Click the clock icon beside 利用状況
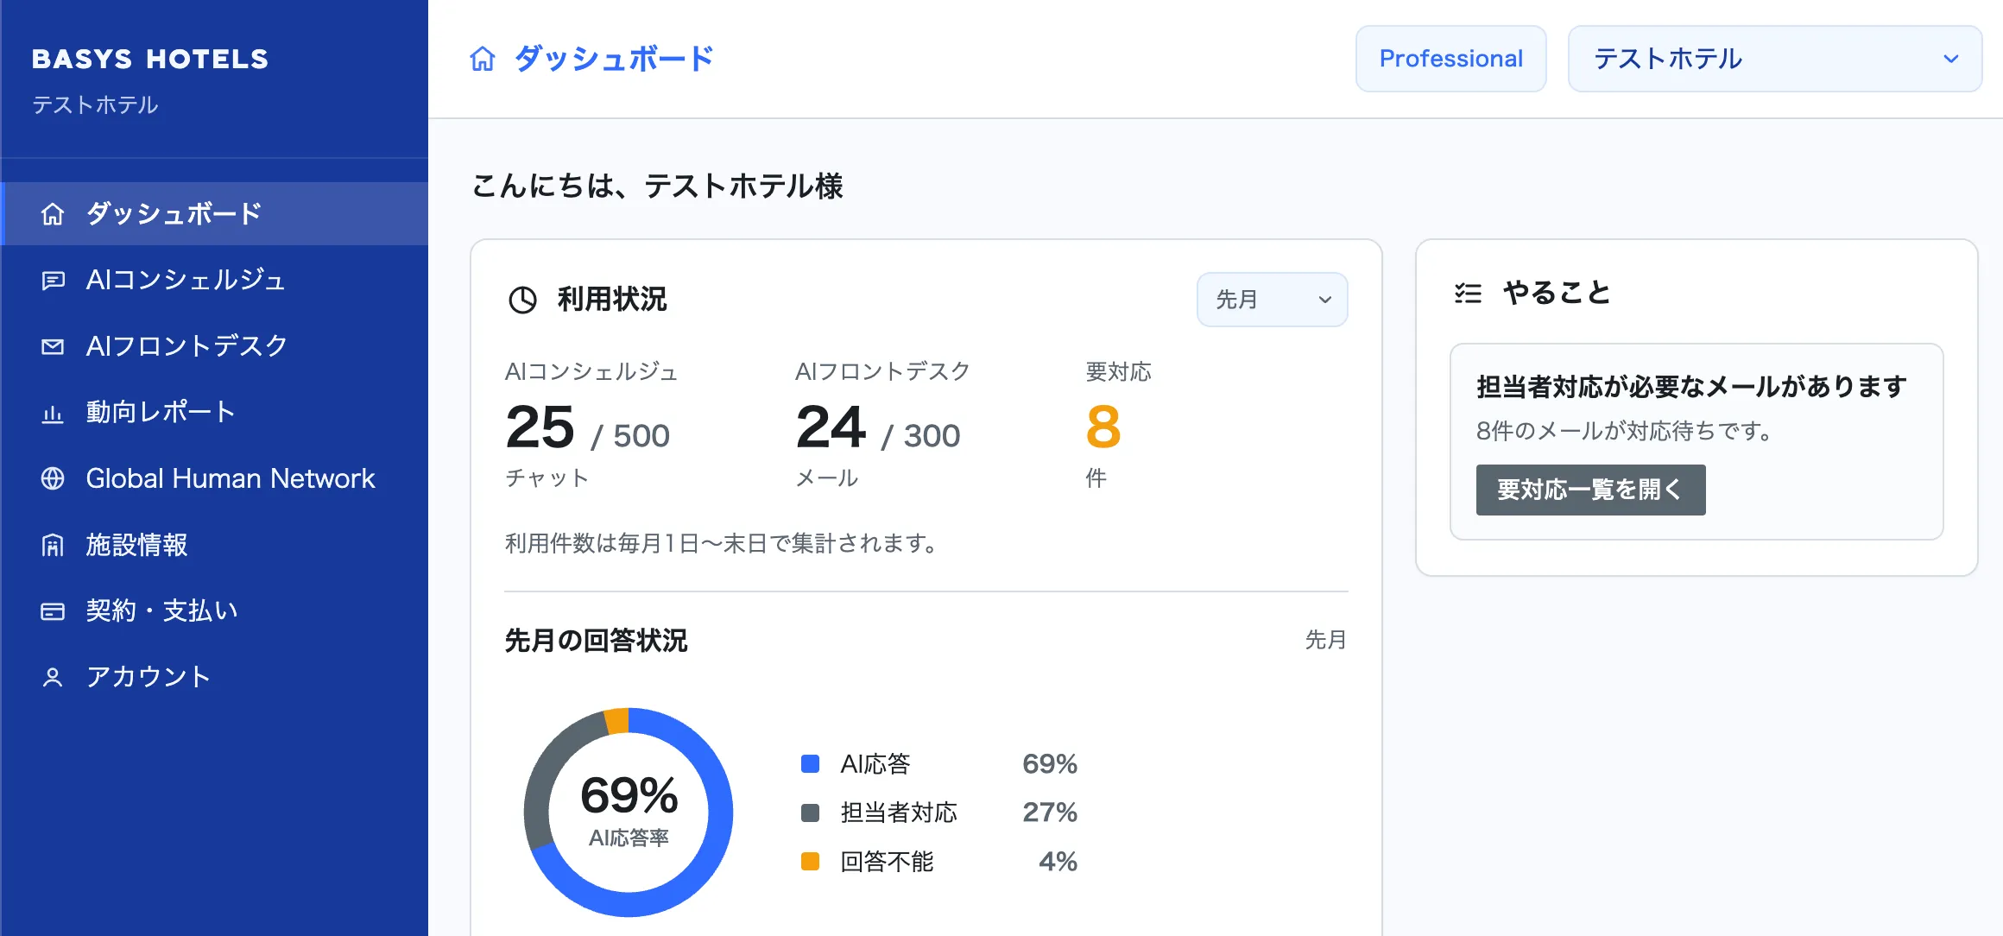Screen dimensions: 2003x936 tap(522, 300)
